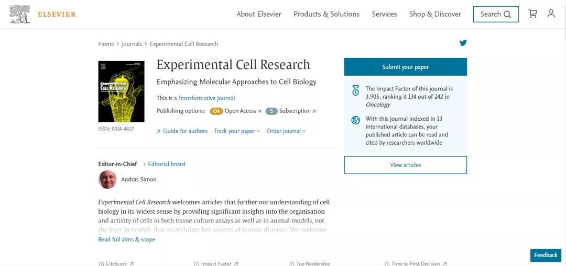Open the About Elsevier menu
Image resolution: width=566 pixels, height=266 pixels.
259,14
